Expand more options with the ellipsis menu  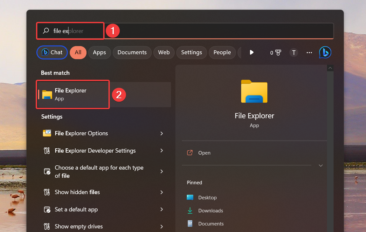[x=309, y=52]
